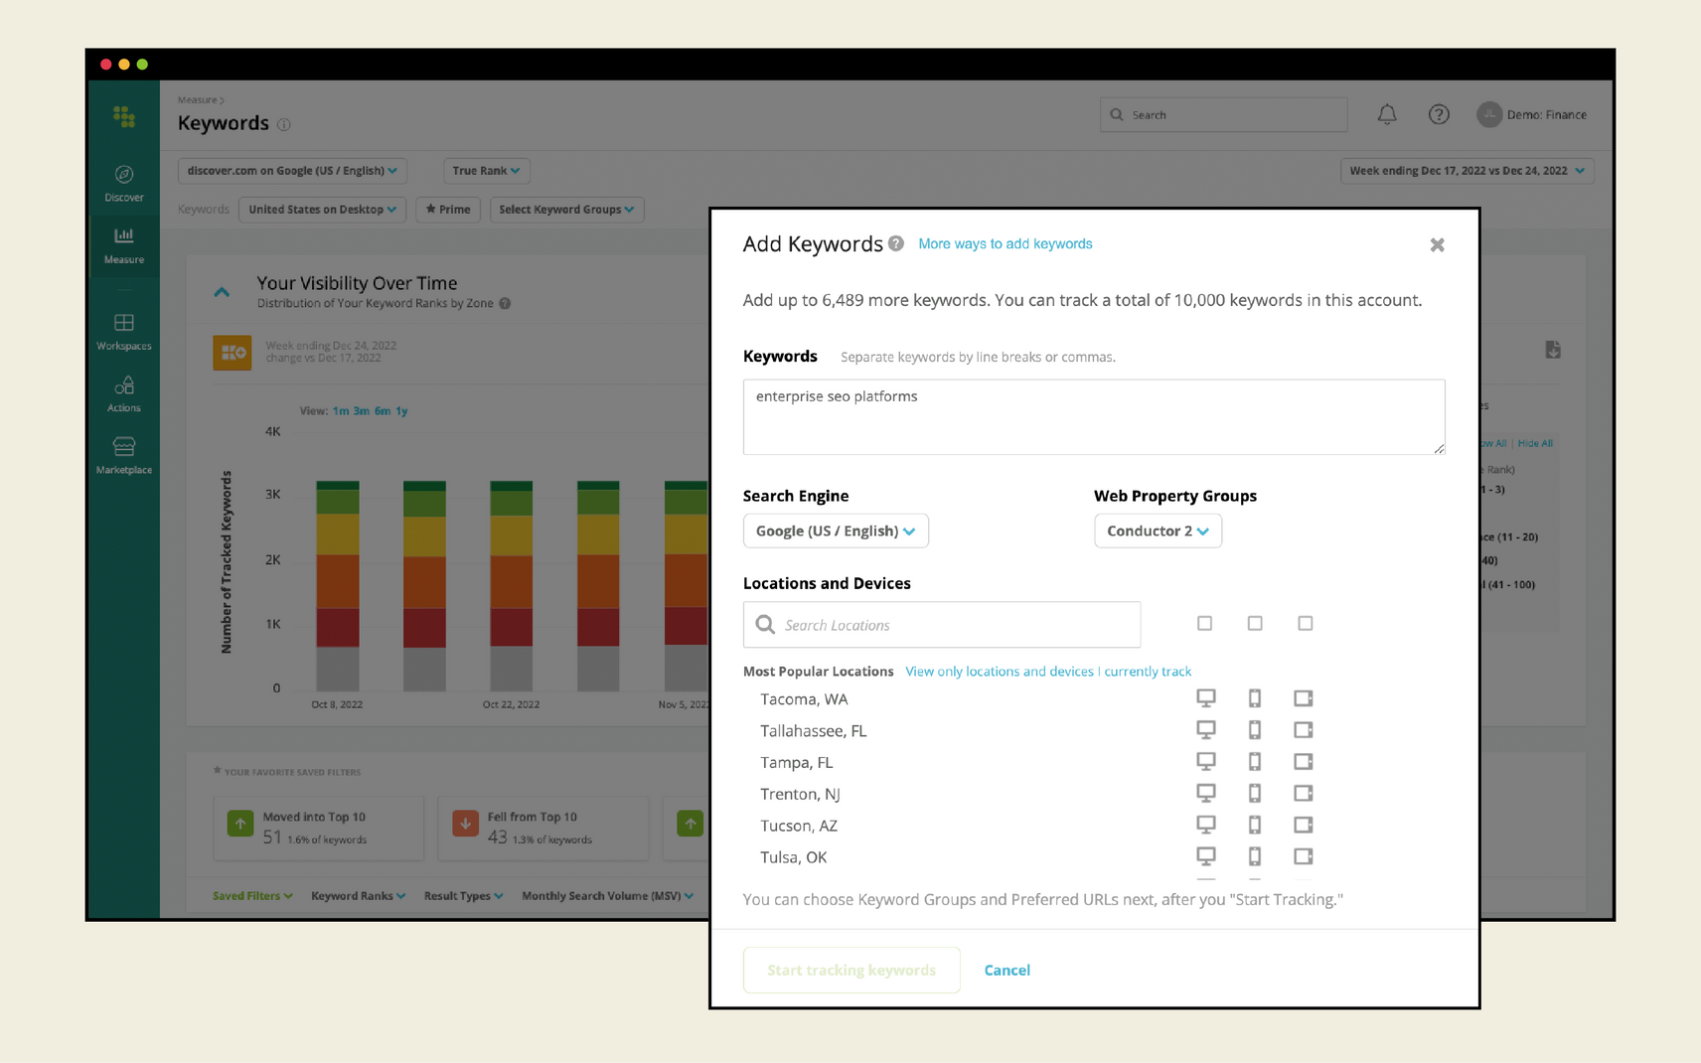Check the select-all box above the mobile column
The width and height of the screenshot is (1701, 1063).
(x=1255, y=623)
